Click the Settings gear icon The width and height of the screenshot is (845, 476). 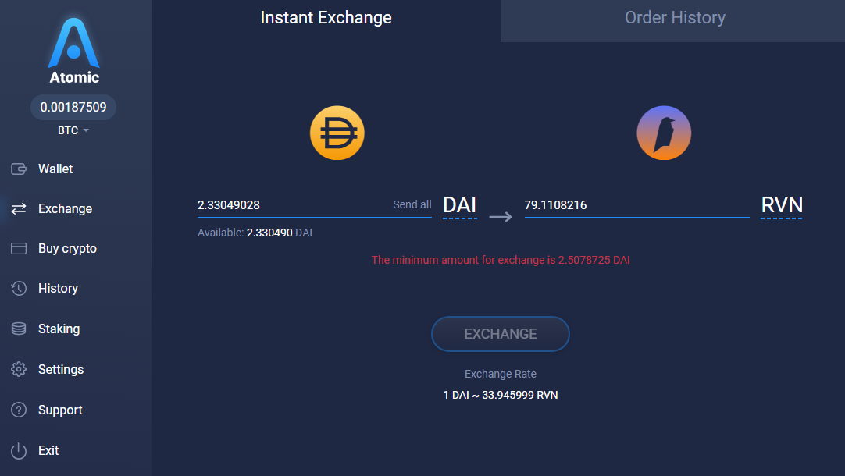point(19,369)
